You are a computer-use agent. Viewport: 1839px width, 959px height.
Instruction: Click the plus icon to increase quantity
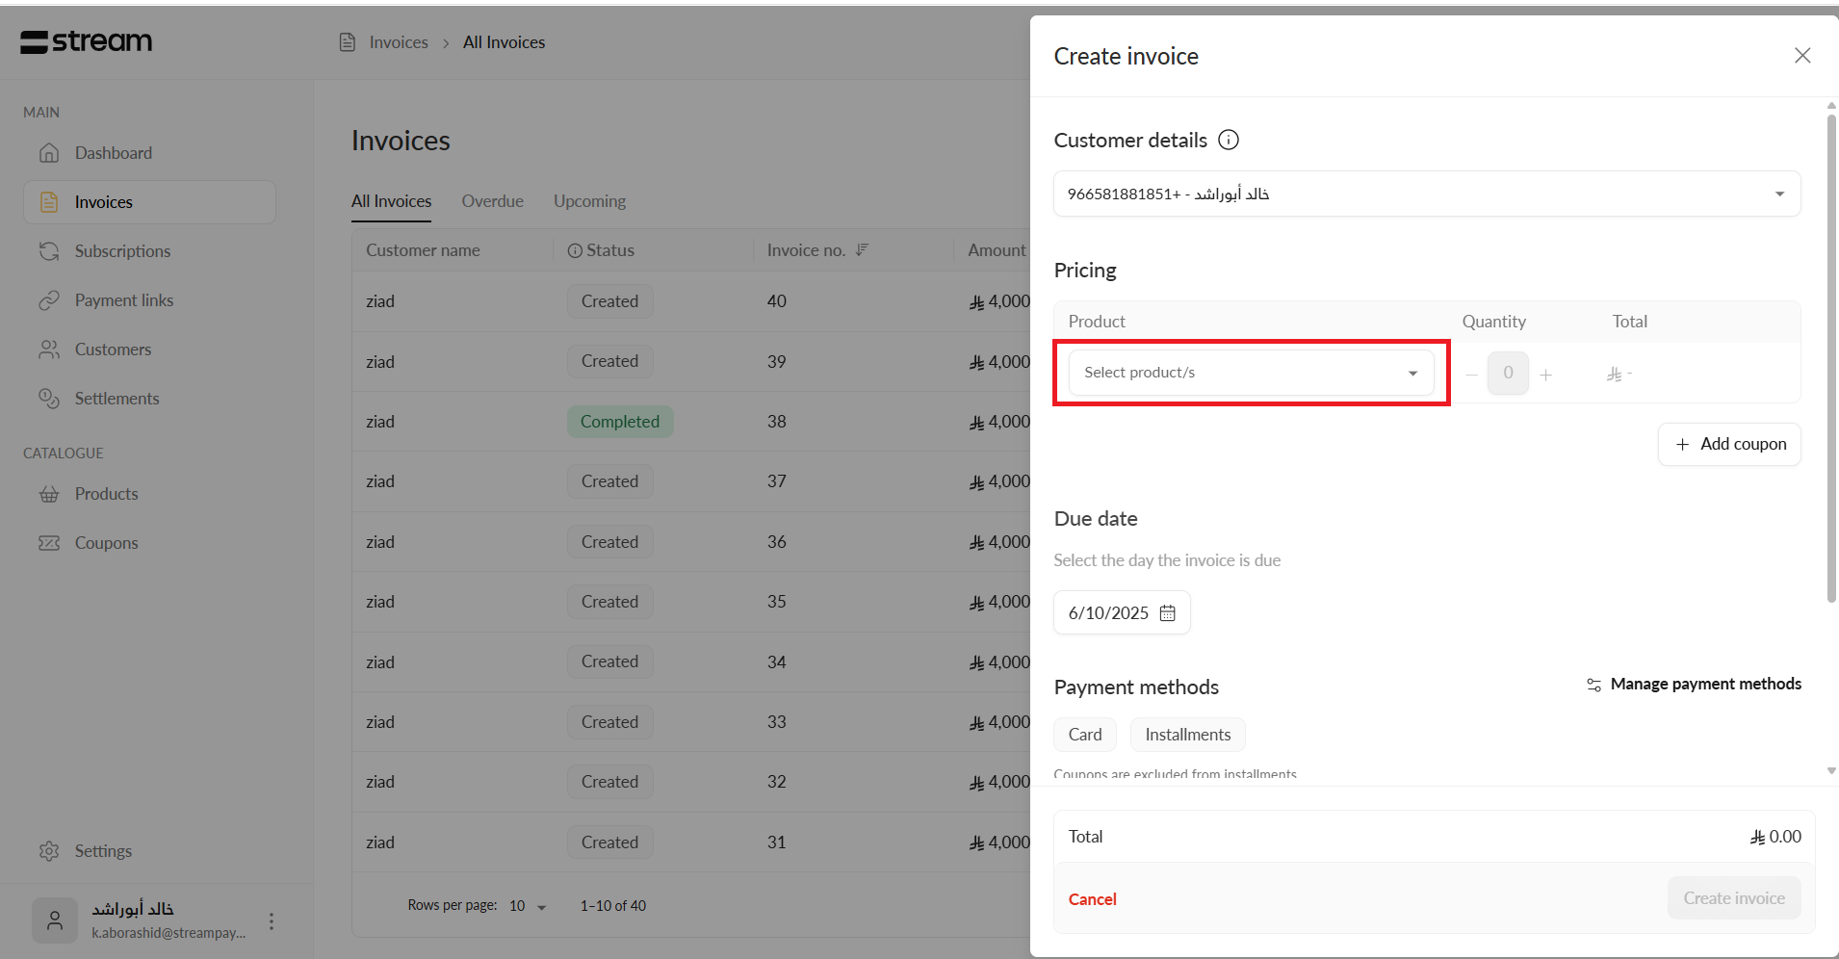point(1545,375)
